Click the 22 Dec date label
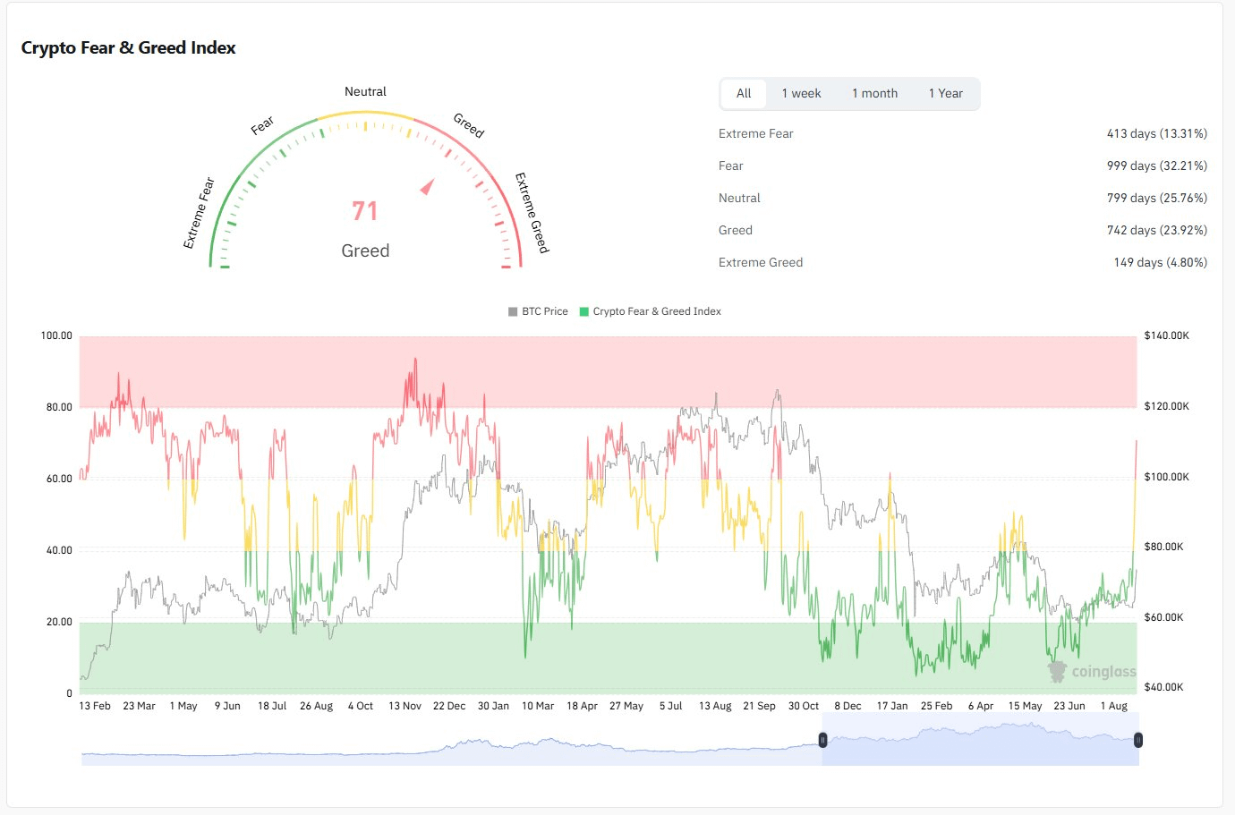 449,706
